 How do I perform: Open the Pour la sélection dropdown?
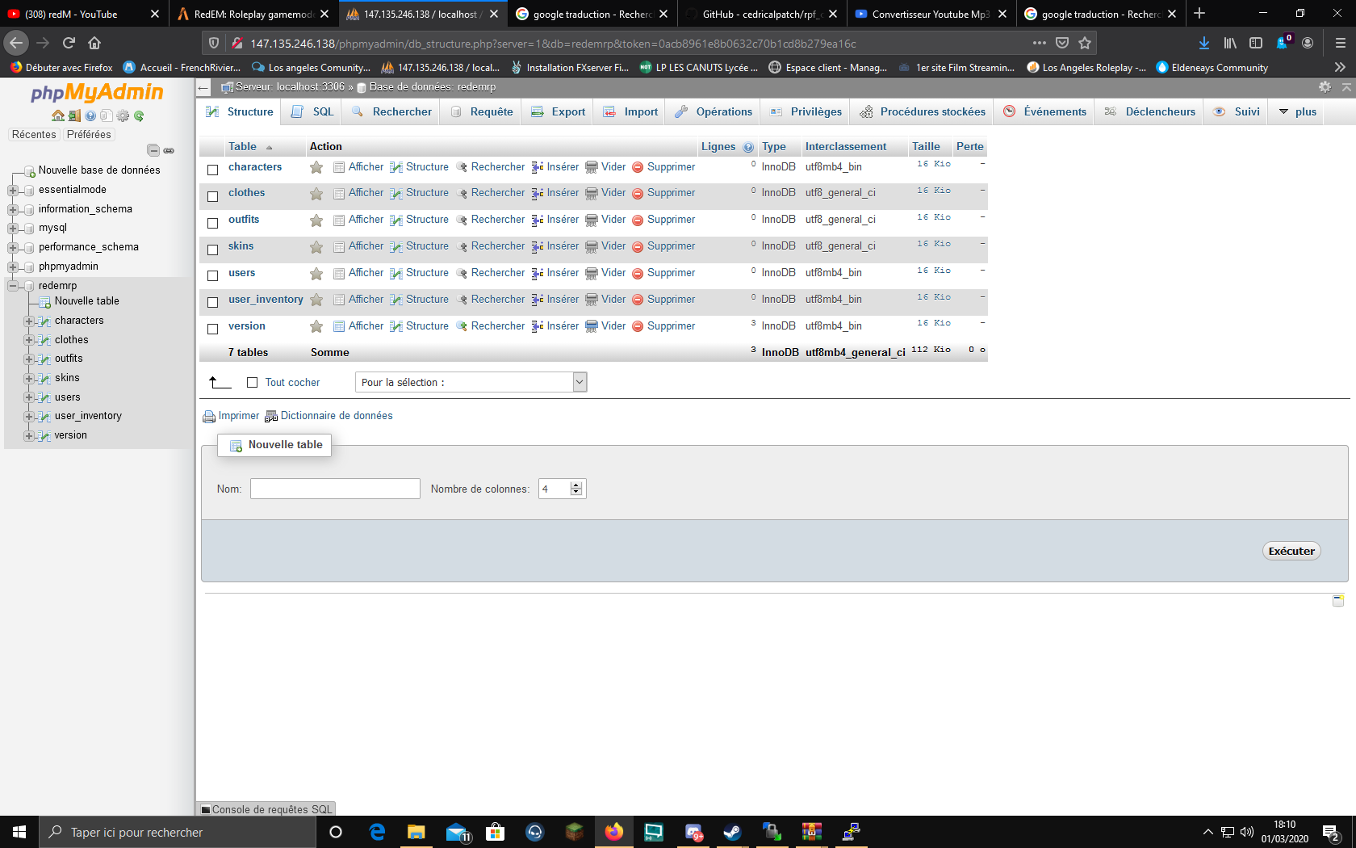tap(471, 382)
